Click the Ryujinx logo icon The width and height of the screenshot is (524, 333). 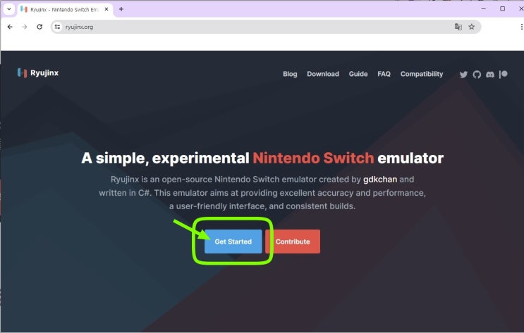[22, 73]
